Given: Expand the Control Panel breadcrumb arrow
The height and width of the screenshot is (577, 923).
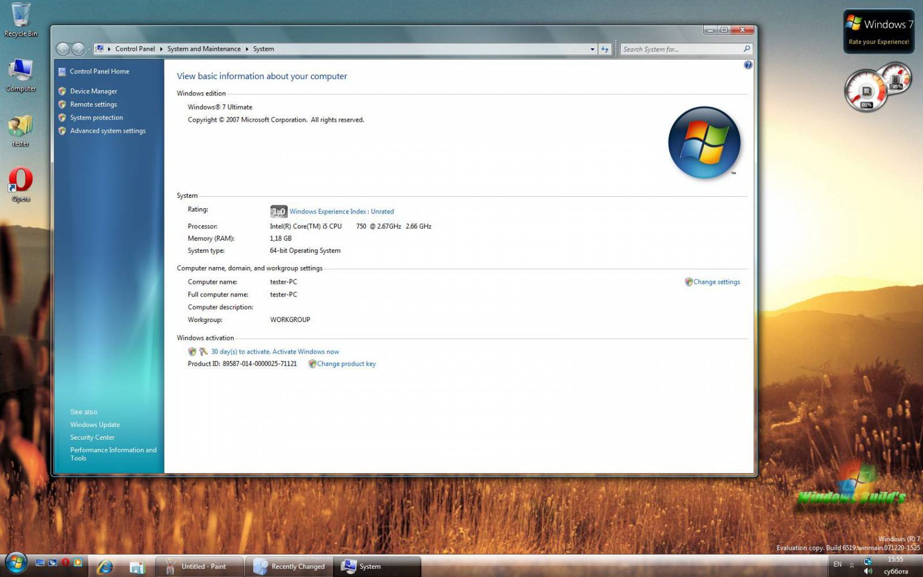Looking at the screenshot, I should click(x=161, y=50).
